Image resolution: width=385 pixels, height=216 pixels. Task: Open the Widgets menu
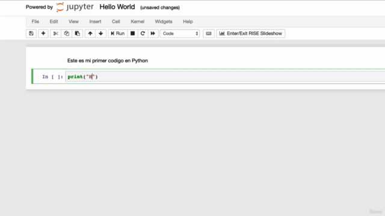[x=164, y=22]
